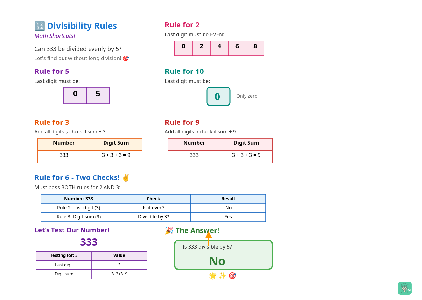
Task: Select digit 5 in Rule for 5 boxes
Action: pyautogui.click(x=98, y=96)
